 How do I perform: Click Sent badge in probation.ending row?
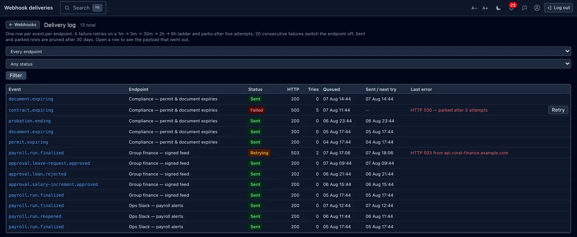(x=255, y=121)
